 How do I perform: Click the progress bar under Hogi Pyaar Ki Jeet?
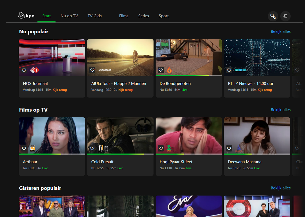point(189,154)
